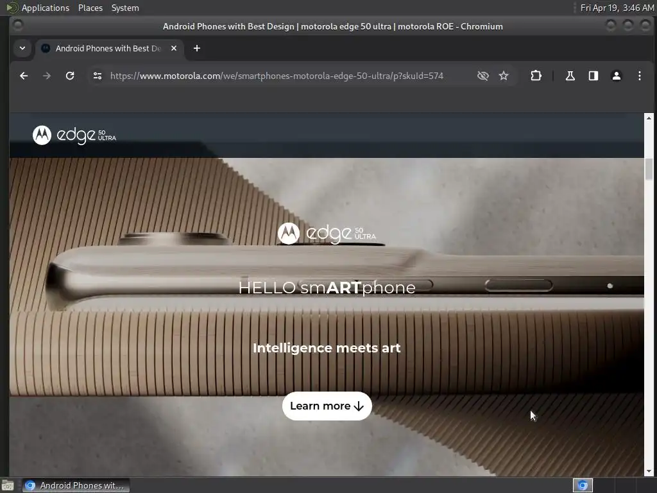Bookmark this page with the star icon
Viewport: 657px width, 493px height.
coord(504,76)
